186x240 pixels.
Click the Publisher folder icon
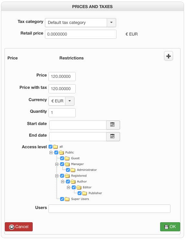(x=84, y=193)
